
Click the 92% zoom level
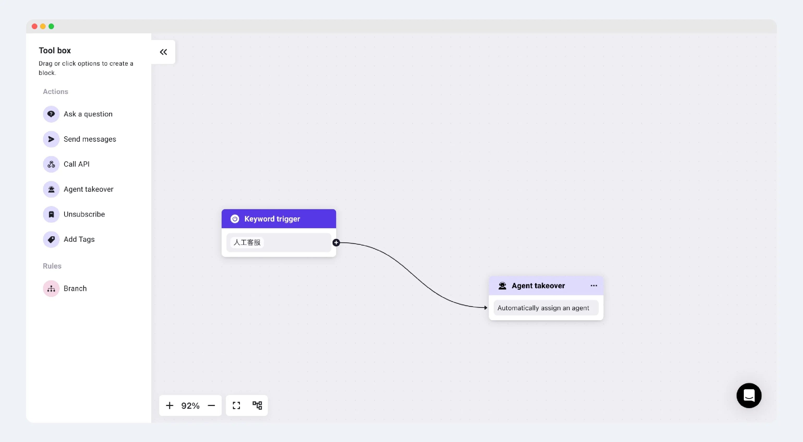pyautogui.click(x=190, y=406)
